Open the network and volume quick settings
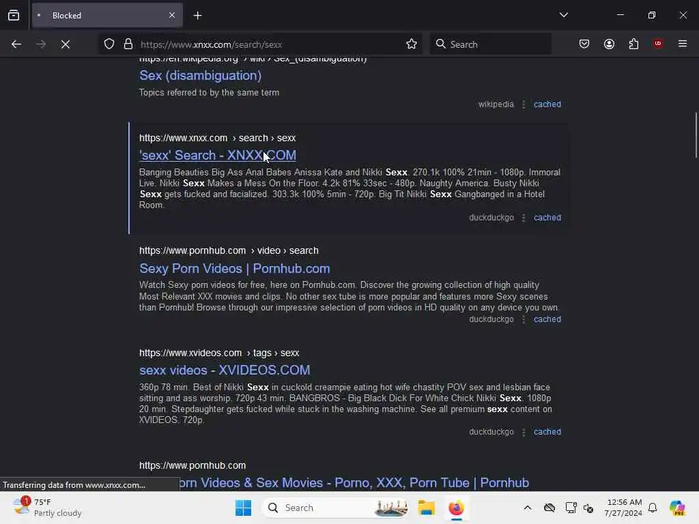This screenshot has width=699, height=524. click(x=588, y=508)
